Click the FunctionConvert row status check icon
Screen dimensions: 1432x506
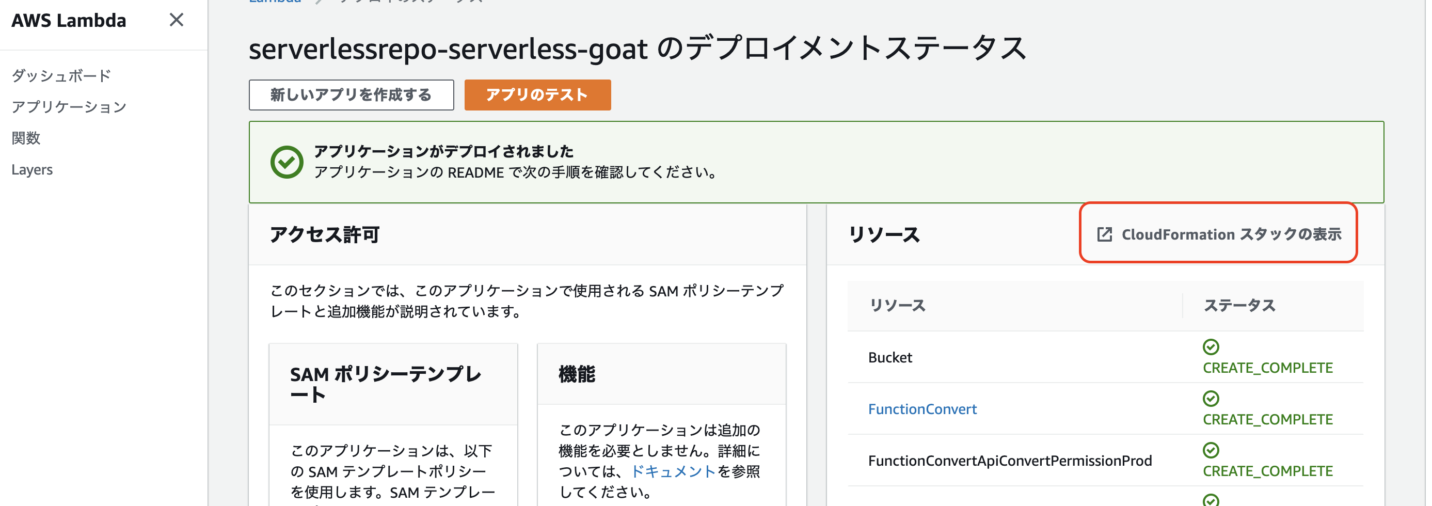pyautogui.click(x=1211, y=399)
